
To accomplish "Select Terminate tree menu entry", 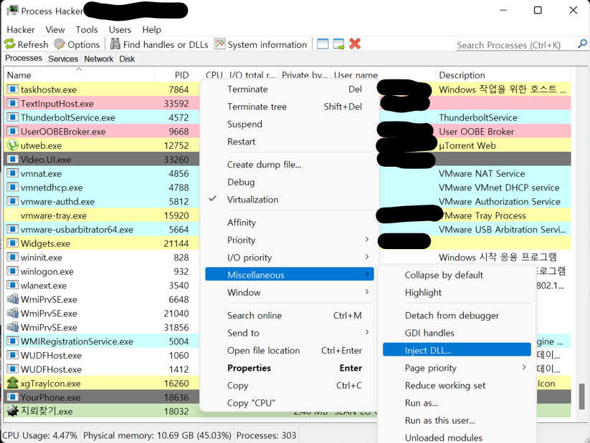I will tap(290, 107).
